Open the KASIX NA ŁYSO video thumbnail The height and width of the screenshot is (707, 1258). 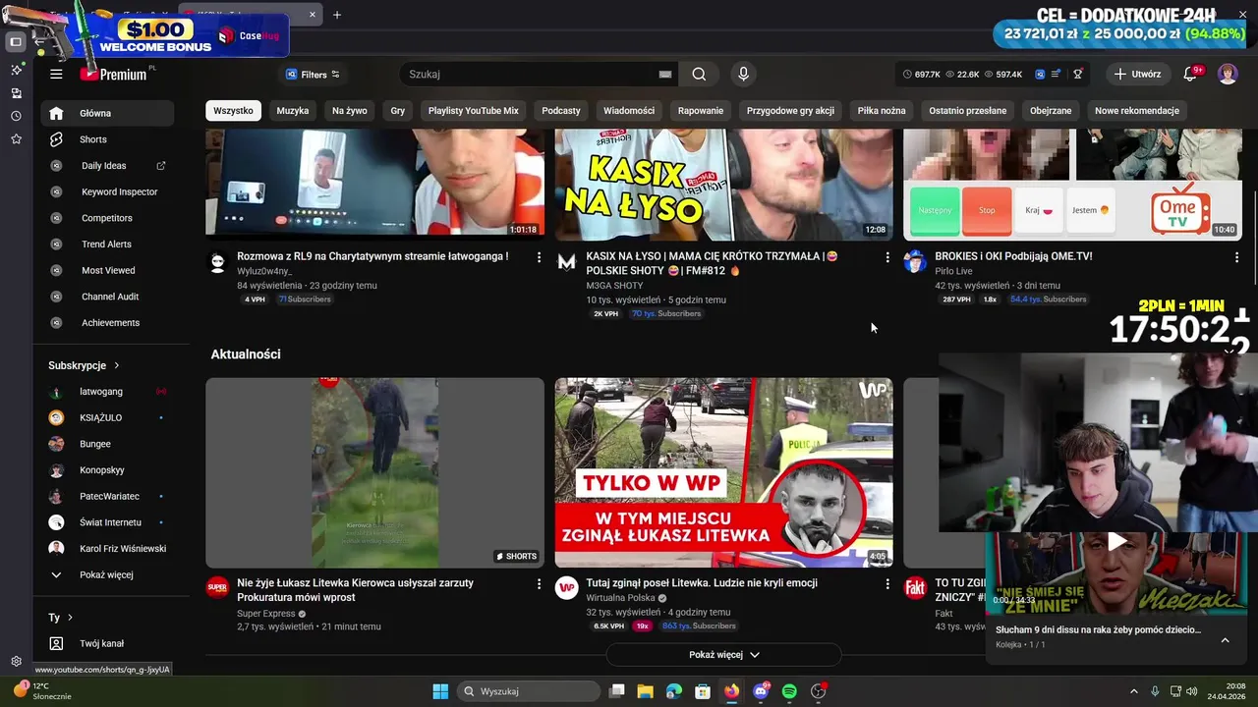pos(724,185)
